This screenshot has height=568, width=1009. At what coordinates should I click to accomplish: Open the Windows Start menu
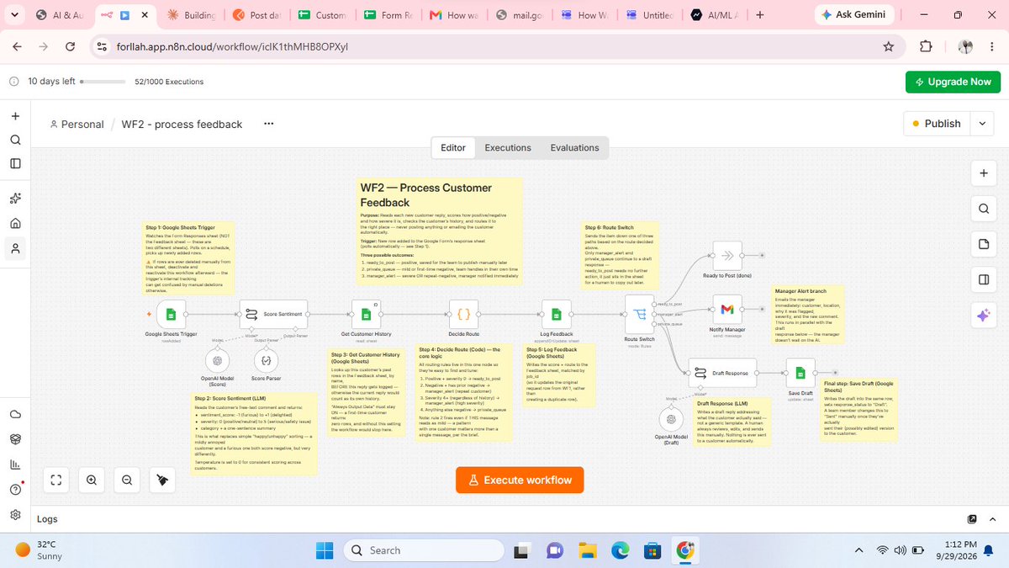tap(325, 550)
